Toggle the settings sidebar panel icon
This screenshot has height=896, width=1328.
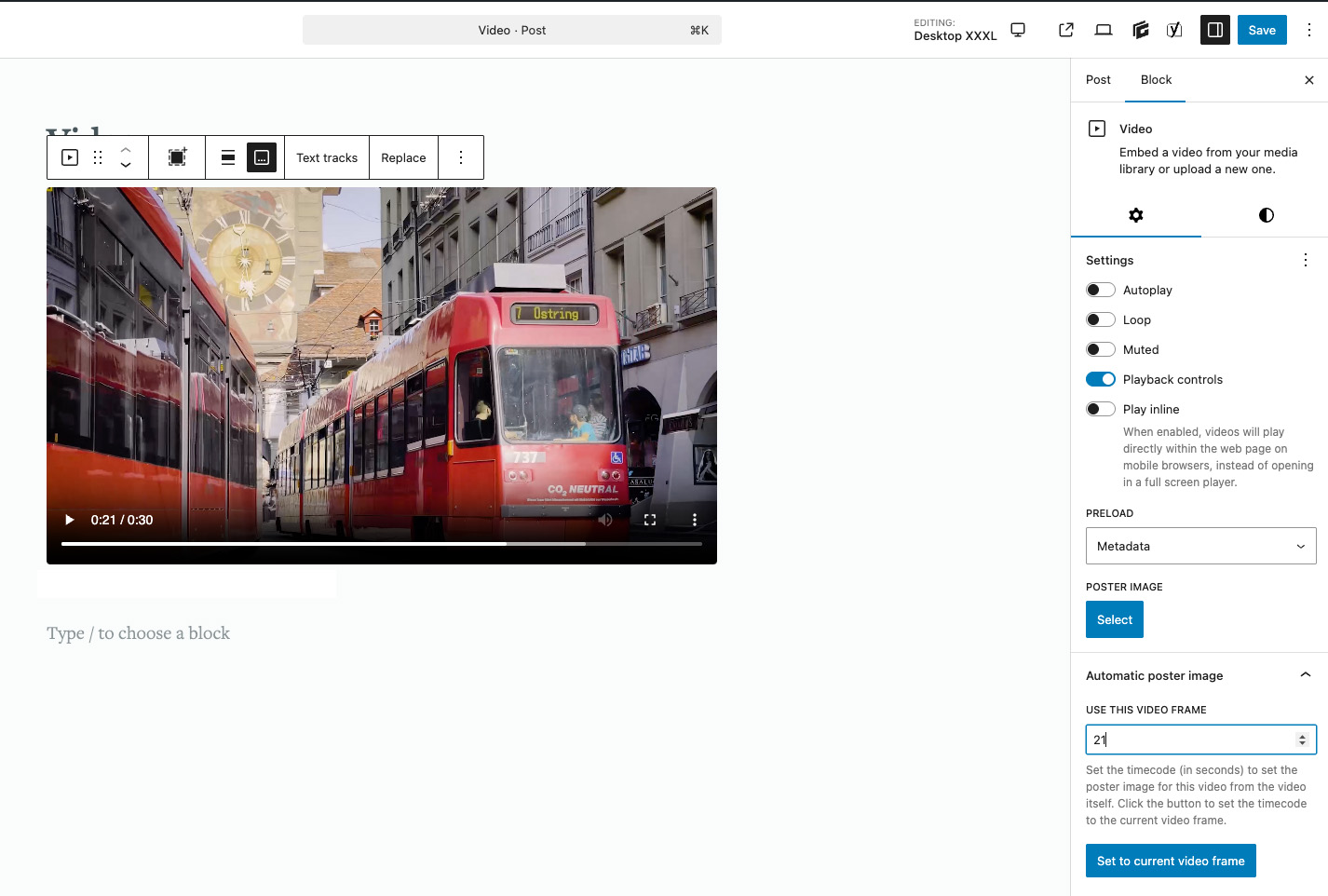(x=1215, y=30)
